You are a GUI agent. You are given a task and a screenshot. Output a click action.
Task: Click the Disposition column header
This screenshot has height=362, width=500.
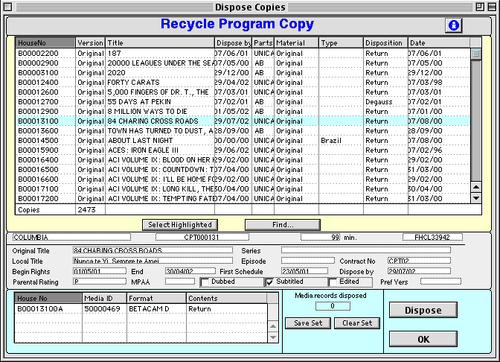tap(385, 42)
